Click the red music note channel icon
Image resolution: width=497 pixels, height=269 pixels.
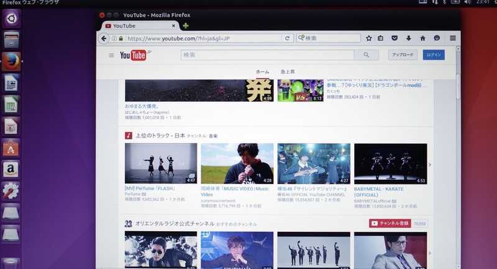[129, 136]
